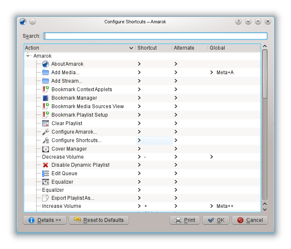The width and height of the screenshot is (291, 249).
Task: Collapse the Amarok tree group
Action: pyautogui.click(x=28, y=56)
